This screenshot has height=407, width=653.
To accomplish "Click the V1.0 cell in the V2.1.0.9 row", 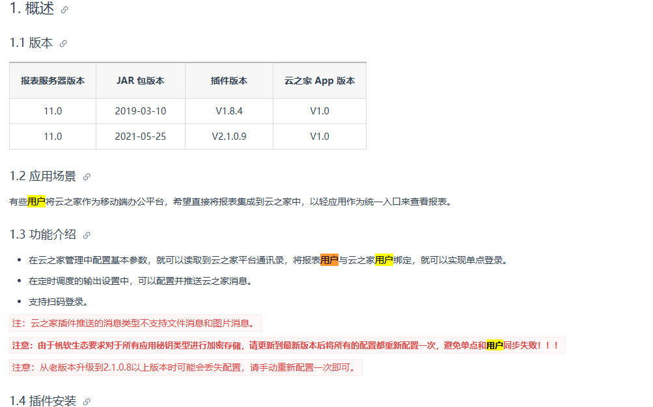I will (320, 137).
